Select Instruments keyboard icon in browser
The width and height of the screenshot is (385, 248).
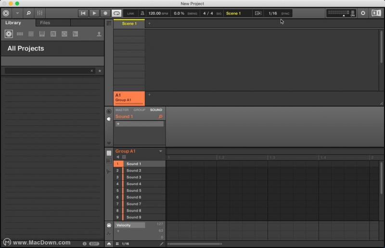tap(42, 34)
